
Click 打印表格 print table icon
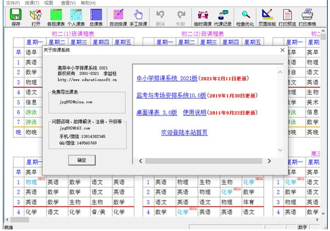tap(307, 17)
